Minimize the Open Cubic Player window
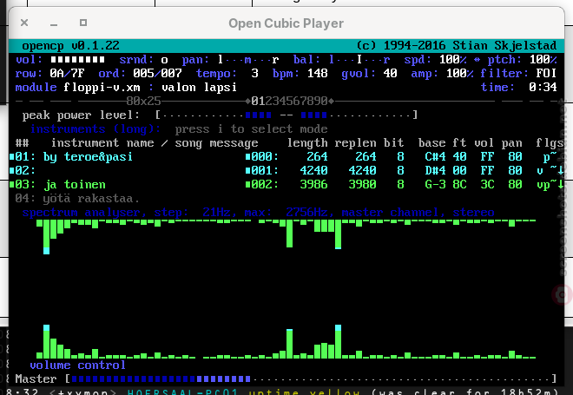573x395 pixels. pos(54,24)
